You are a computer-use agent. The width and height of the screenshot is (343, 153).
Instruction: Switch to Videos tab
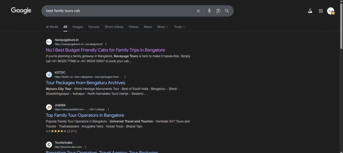(x=133, y=27)
